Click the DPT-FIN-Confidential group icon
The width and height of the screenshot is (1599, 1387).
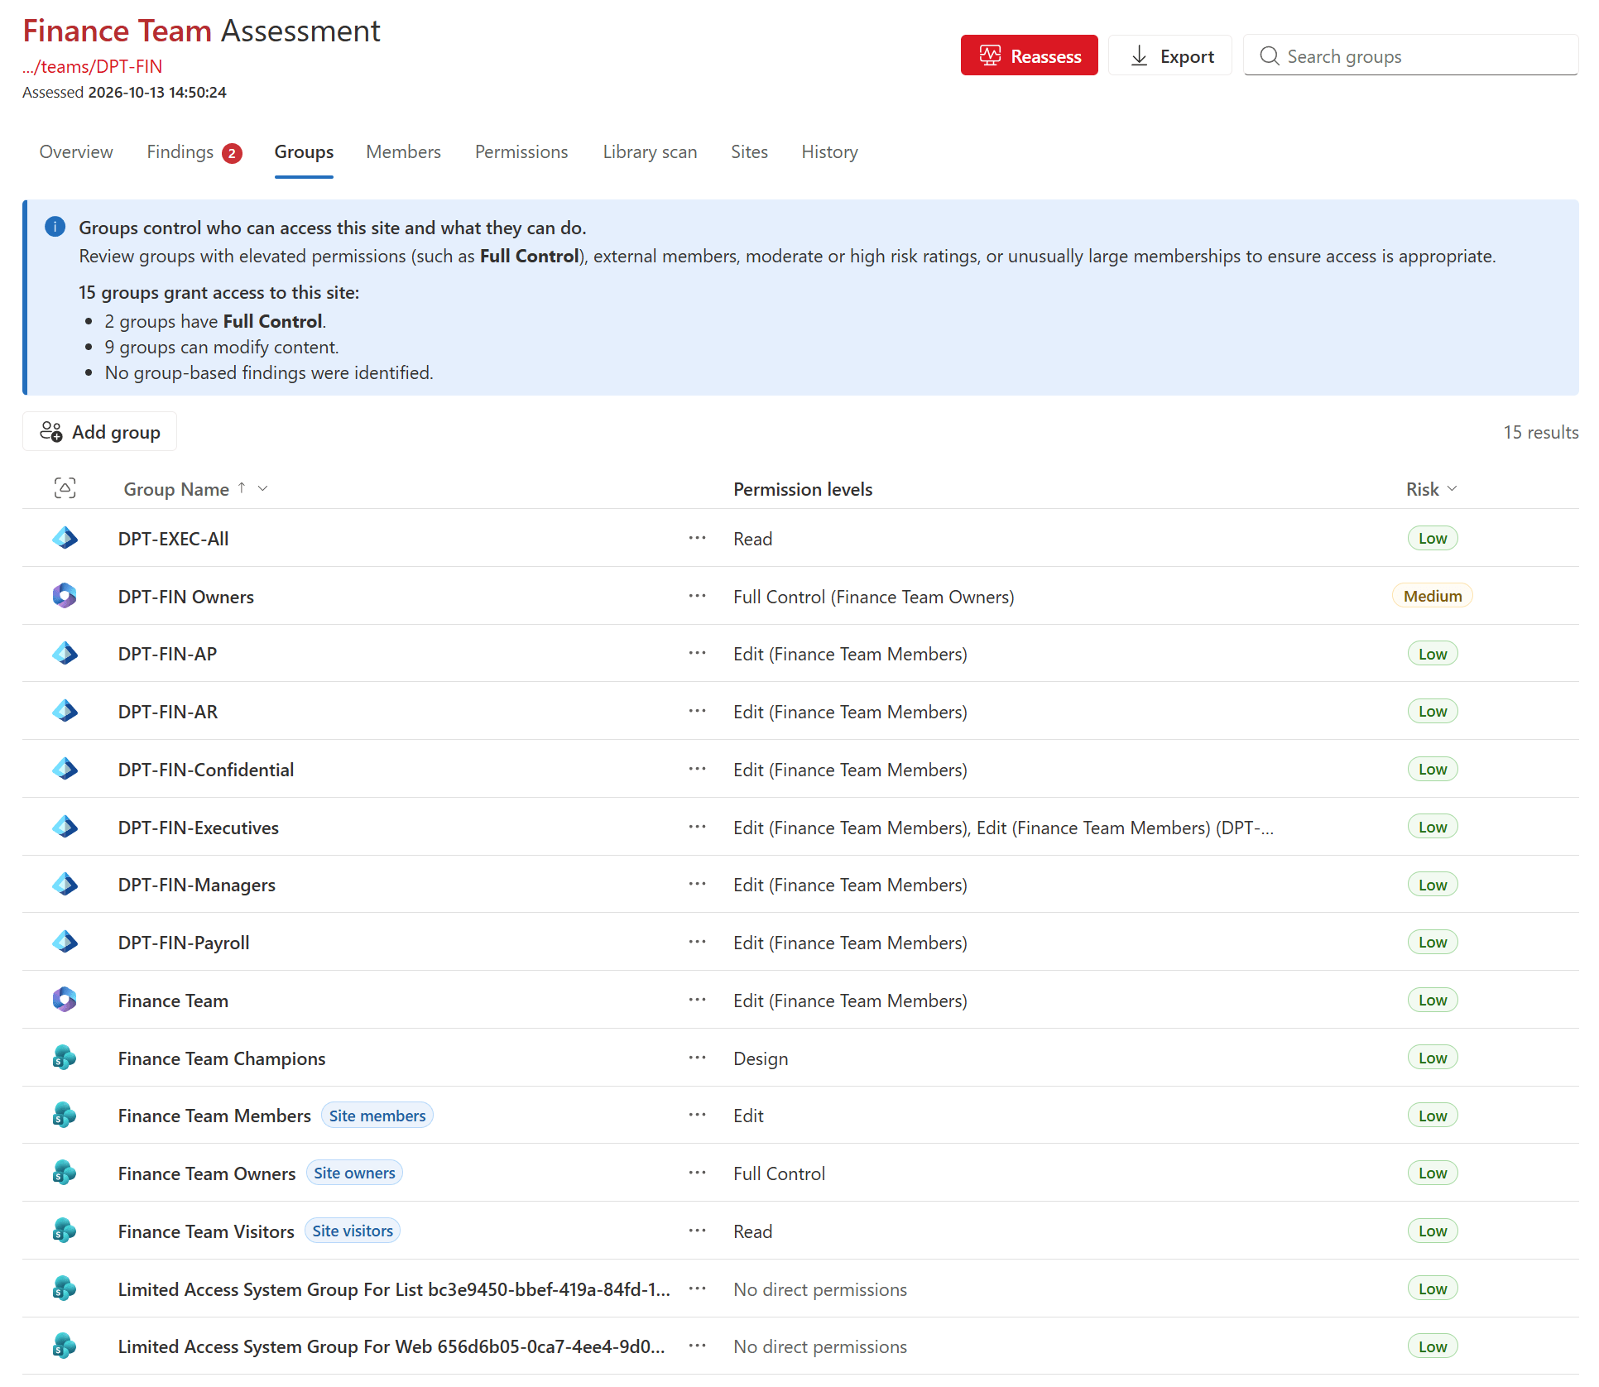65,770
